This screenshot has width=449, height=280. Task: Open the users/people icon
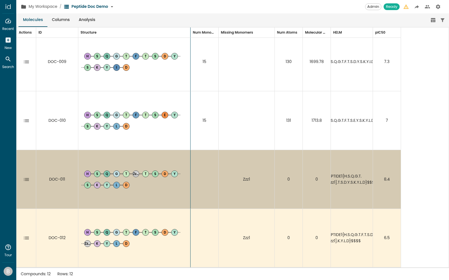point(427,7)
